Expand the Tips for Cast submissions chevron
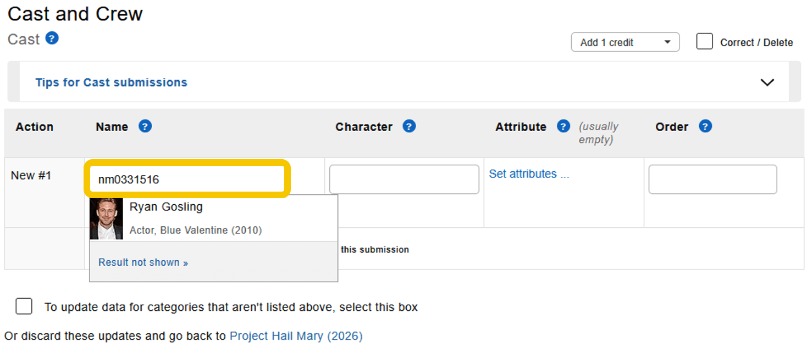Viewport: 807px width, 347px height. [767, 82]
